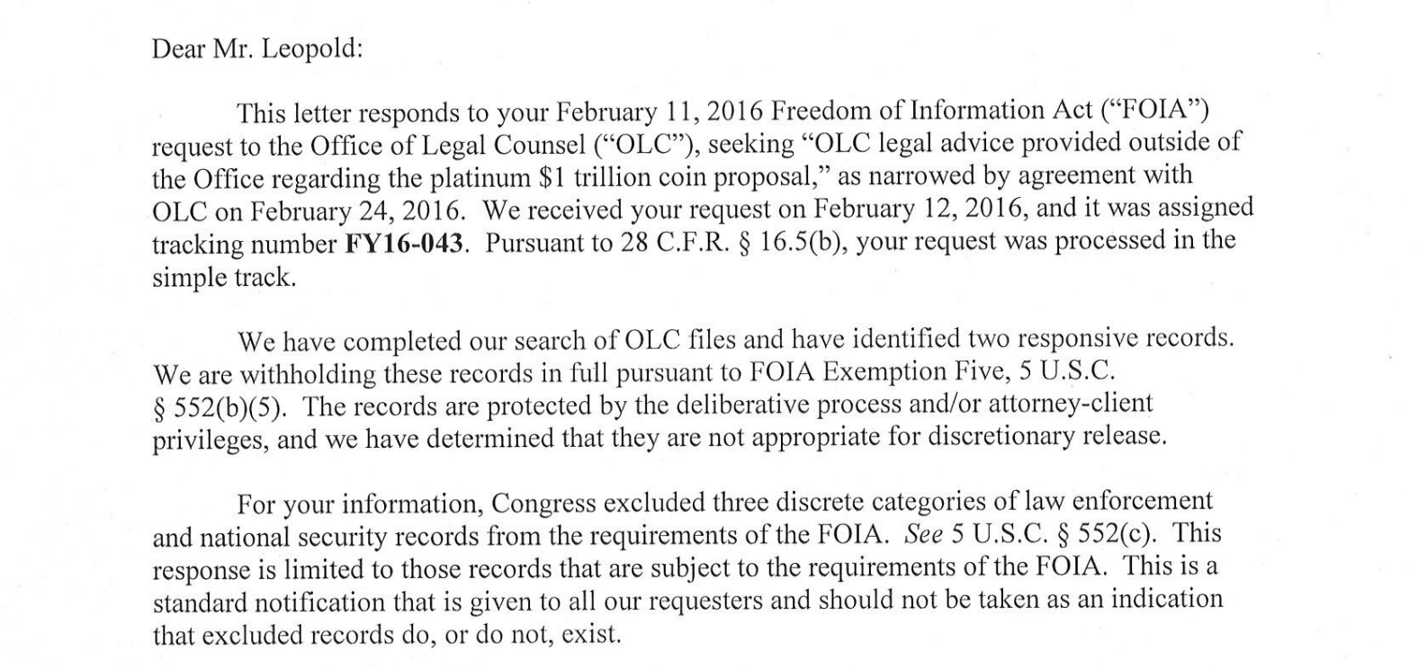Click the citation § 552(b)(5)

[220, 407]
